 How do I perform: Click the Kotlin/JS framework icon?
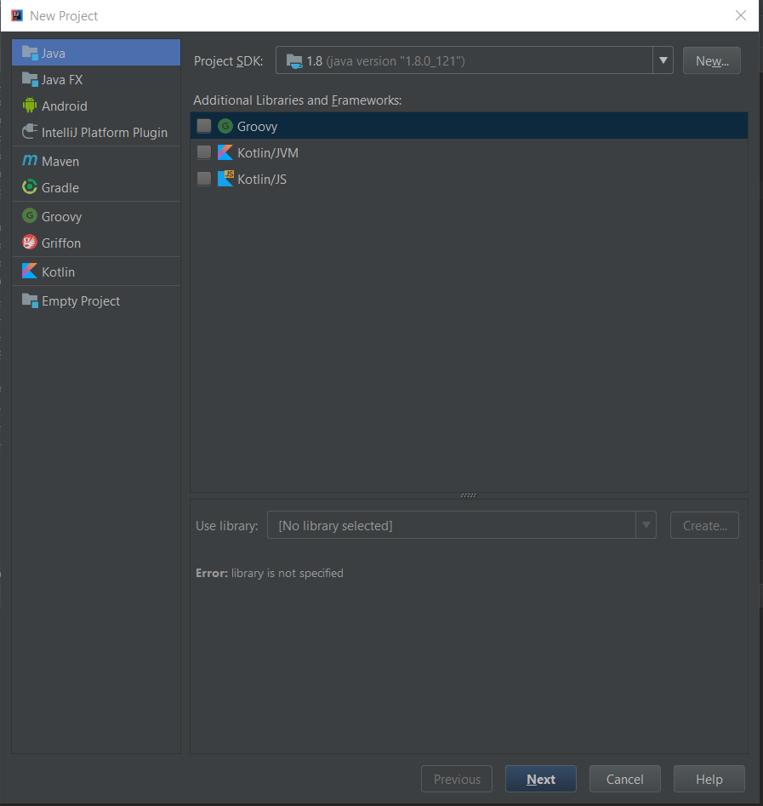tap(225, 179)
